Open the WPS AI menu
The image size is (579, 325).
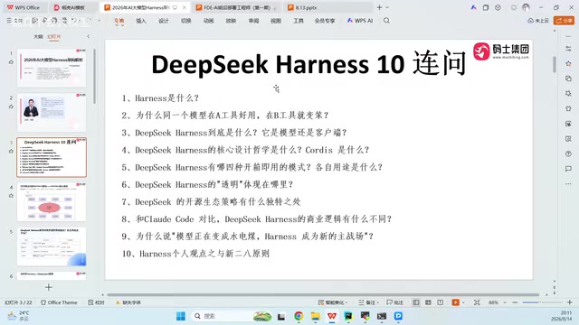(x=360, y=21)
